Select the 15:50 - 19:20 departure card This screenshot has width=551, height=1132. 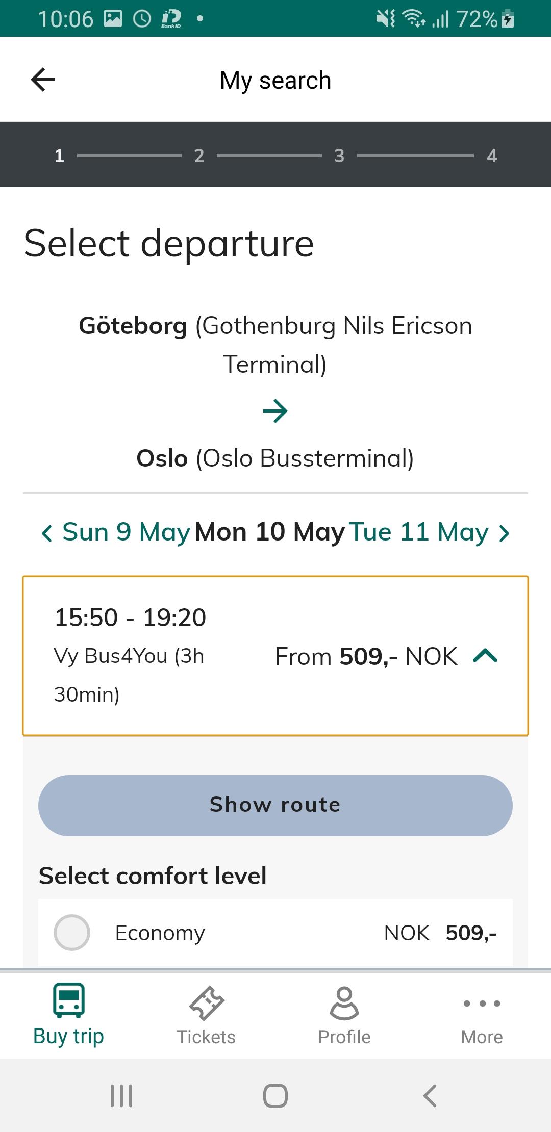[204, 656]
